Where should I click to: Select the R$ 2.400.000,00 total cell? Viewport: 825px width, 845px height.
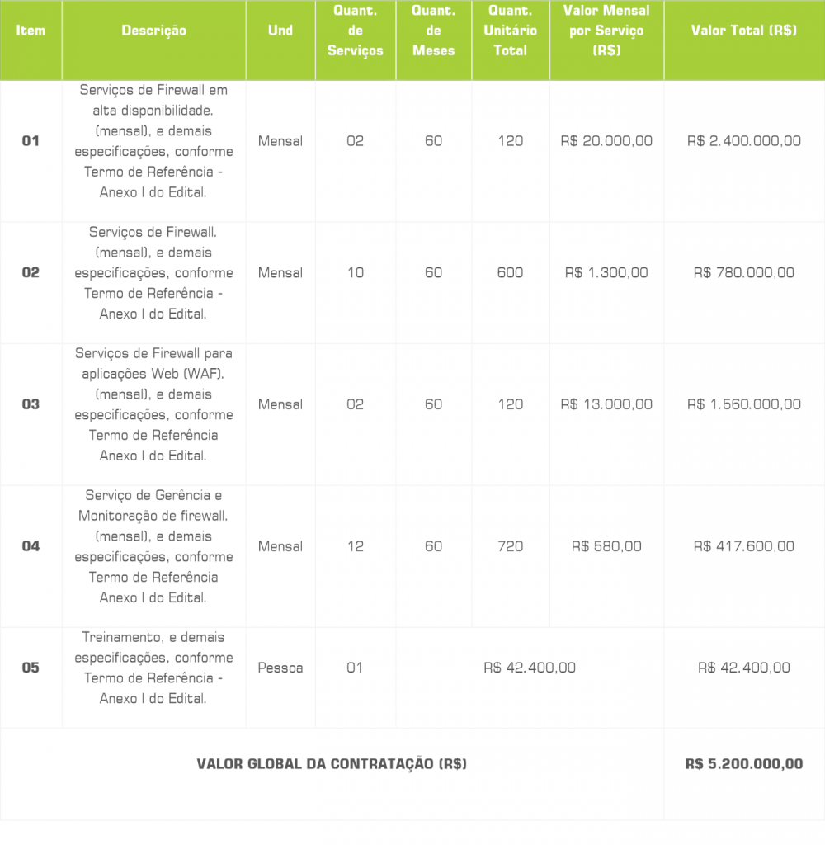point(744,141)
